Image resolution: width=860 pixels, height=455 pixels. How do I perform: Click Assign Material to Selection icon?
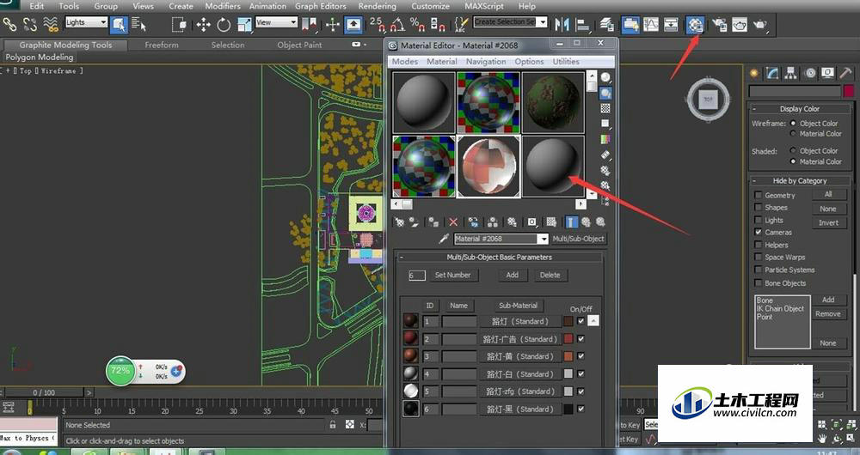[x=433, y=222]
